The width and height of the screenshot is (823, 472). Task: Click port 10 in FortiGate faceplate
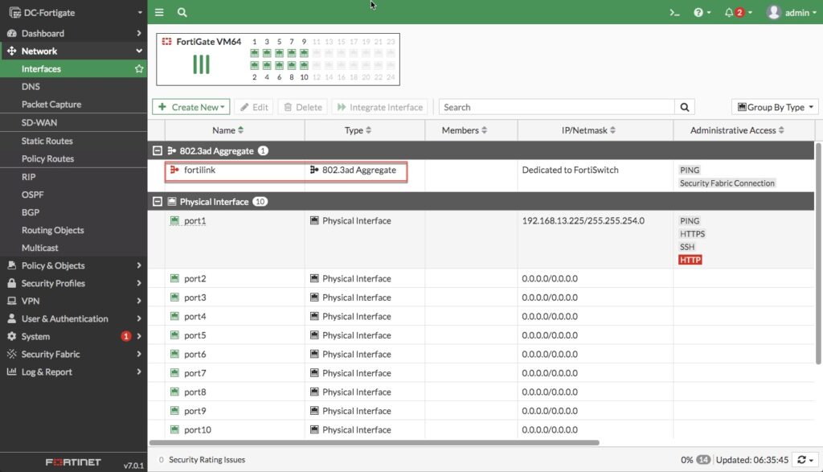coord(305,66)
